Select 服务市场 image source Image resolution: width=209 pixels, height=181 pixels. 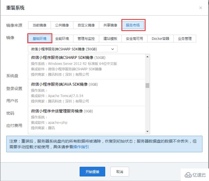133,25
